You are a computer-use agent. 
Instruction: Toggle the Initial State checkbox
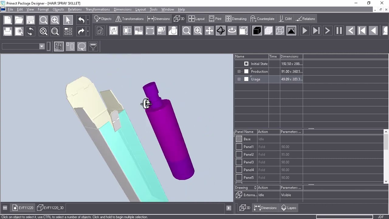[246, 64]
